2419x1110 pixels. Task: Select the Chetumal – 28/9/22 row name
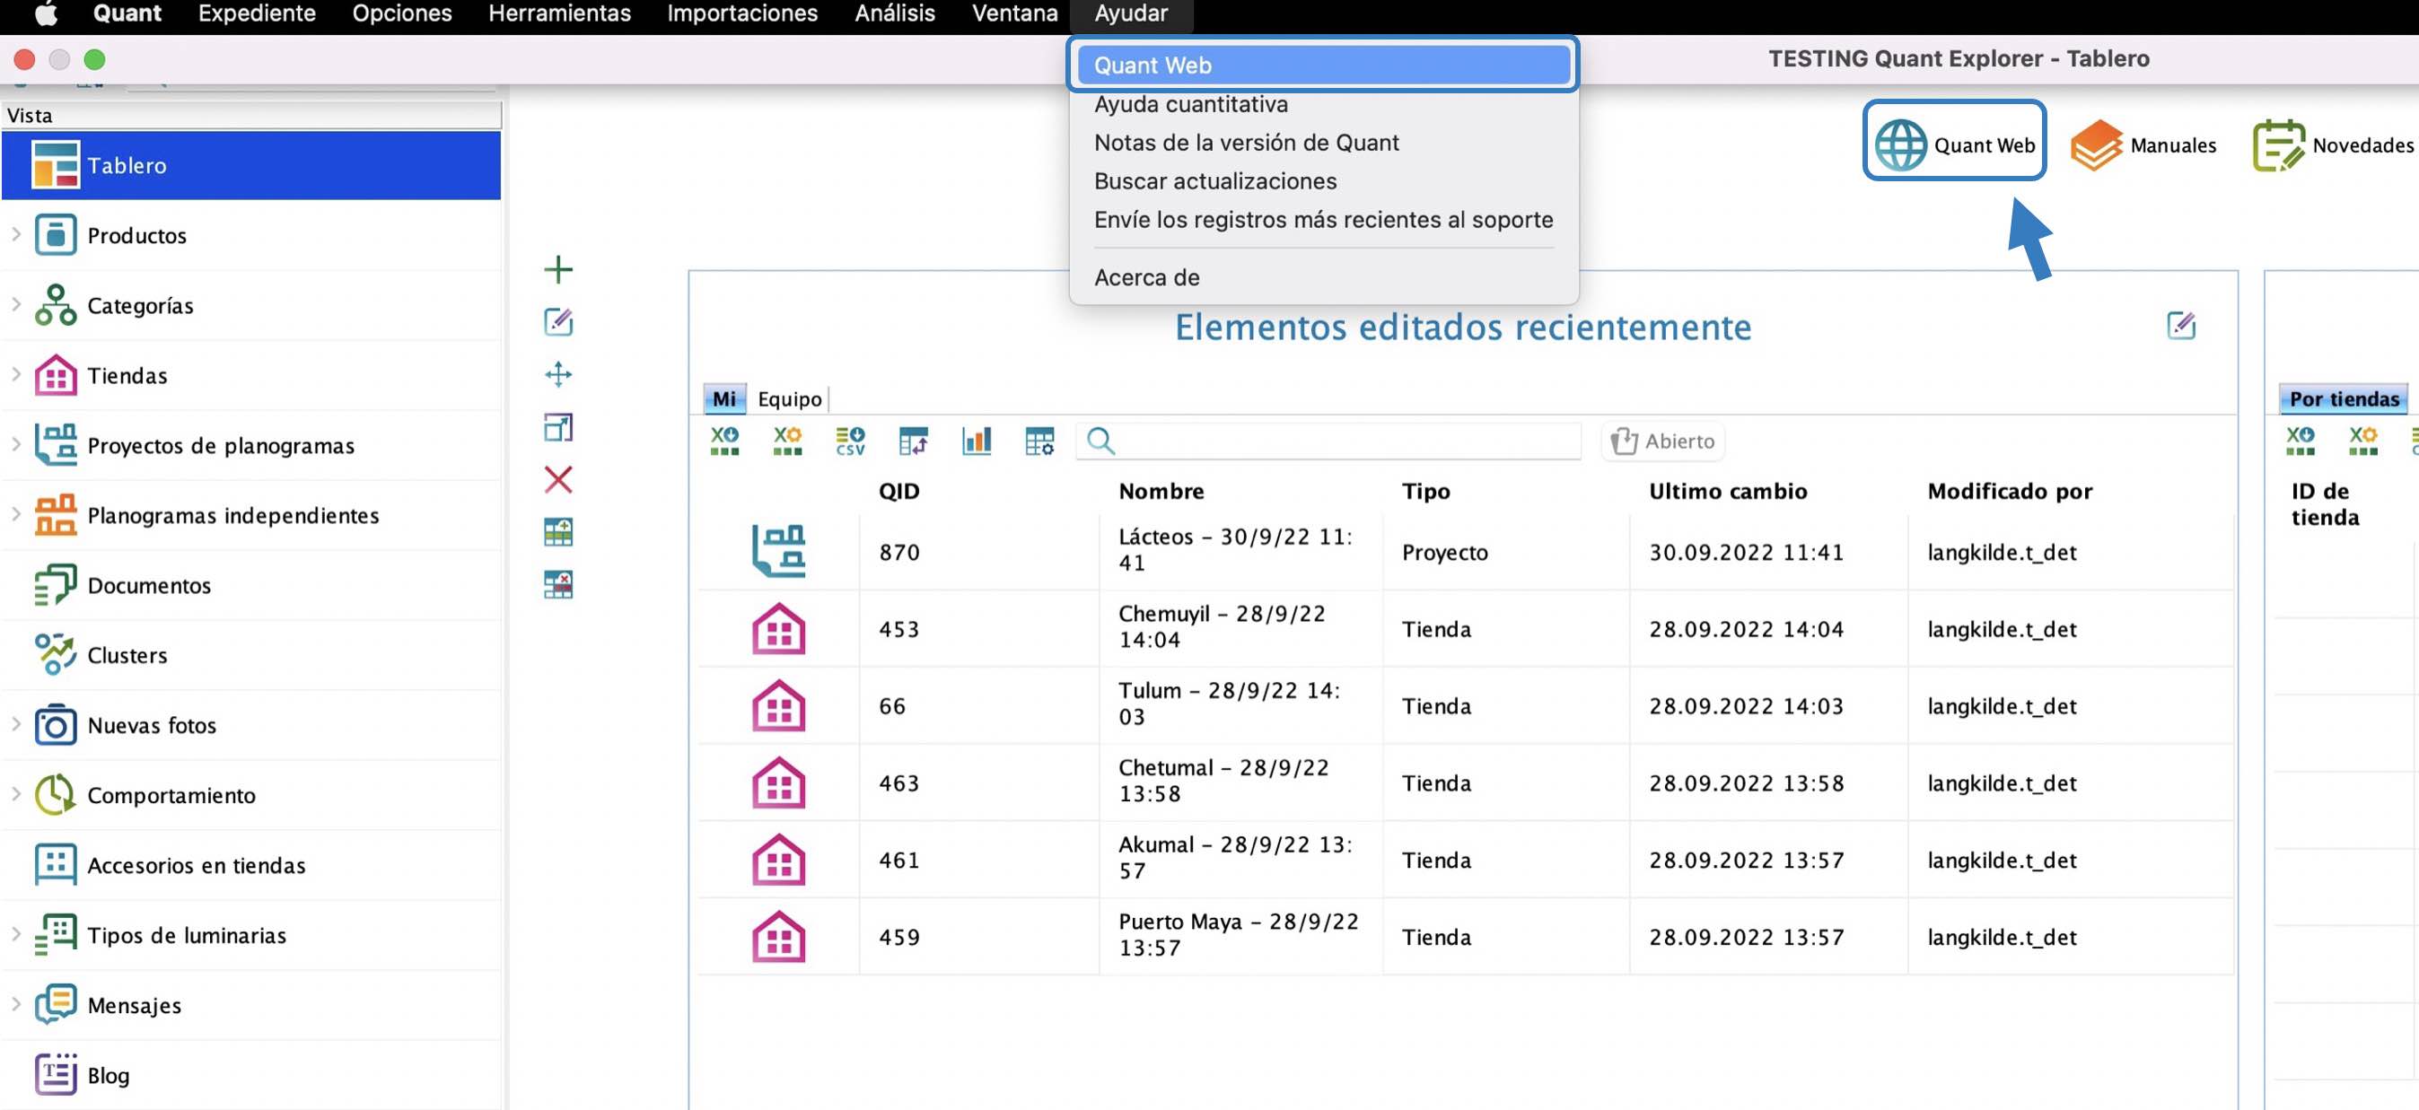coord(1223,782)
